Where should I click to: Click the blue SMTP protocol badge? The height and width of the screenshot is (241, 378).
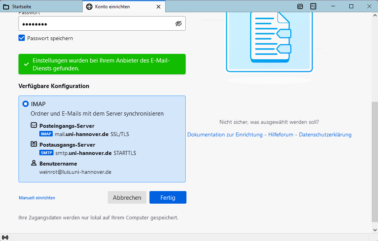[46, 153]
